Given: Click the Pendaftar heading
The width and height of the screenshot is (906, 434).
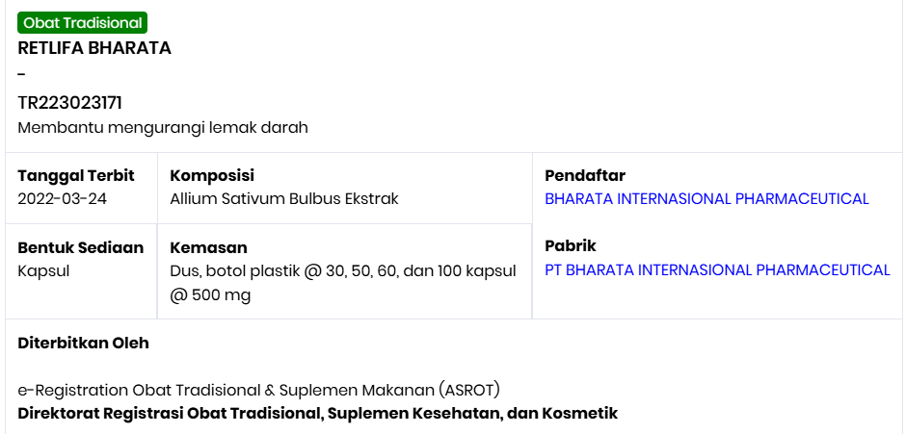Looking at the screenshot, I should coord(585,175).
